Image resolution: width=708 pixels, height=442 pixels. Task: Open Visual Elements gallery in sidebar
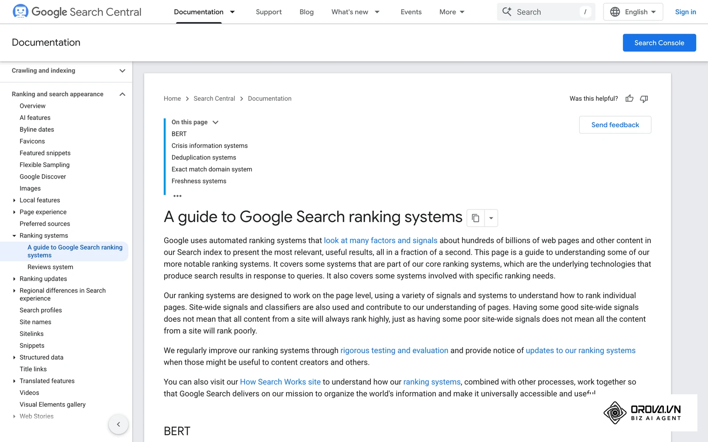pos(53,404)
